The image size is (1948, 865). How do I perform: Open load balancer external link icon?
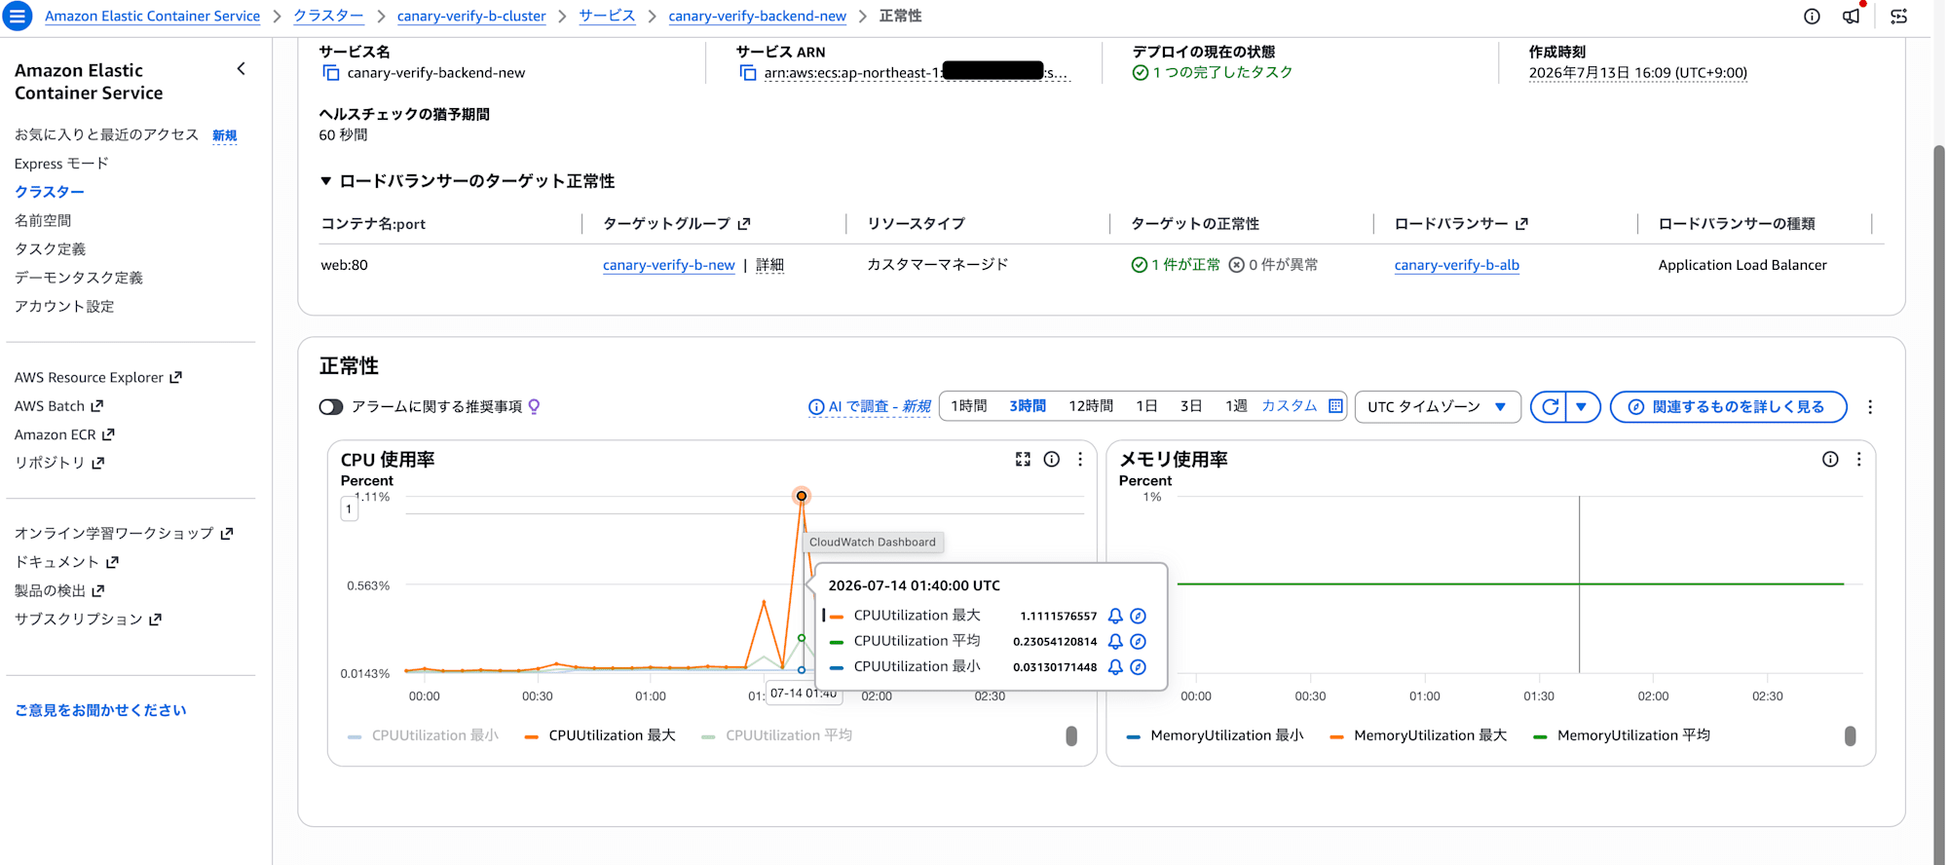1522,224
